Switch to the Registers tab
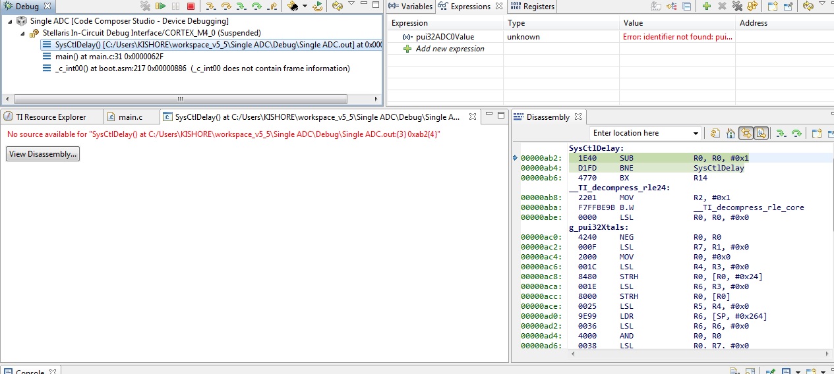 tap(533, 7)
